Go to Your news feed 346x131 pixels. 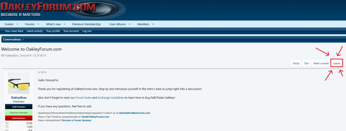(x=14, y=31)
